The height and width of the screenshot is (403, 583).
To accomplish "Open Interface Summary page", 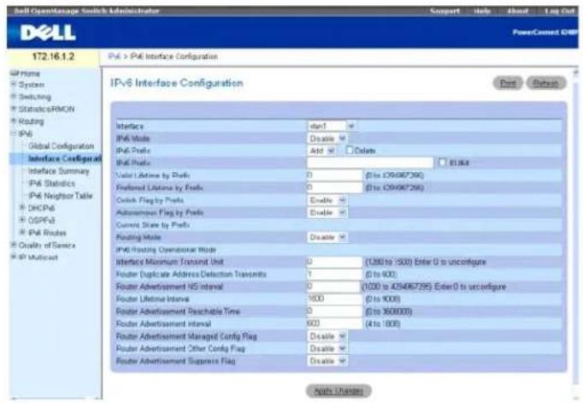I will pyautogui.click(x=59, y=171).
